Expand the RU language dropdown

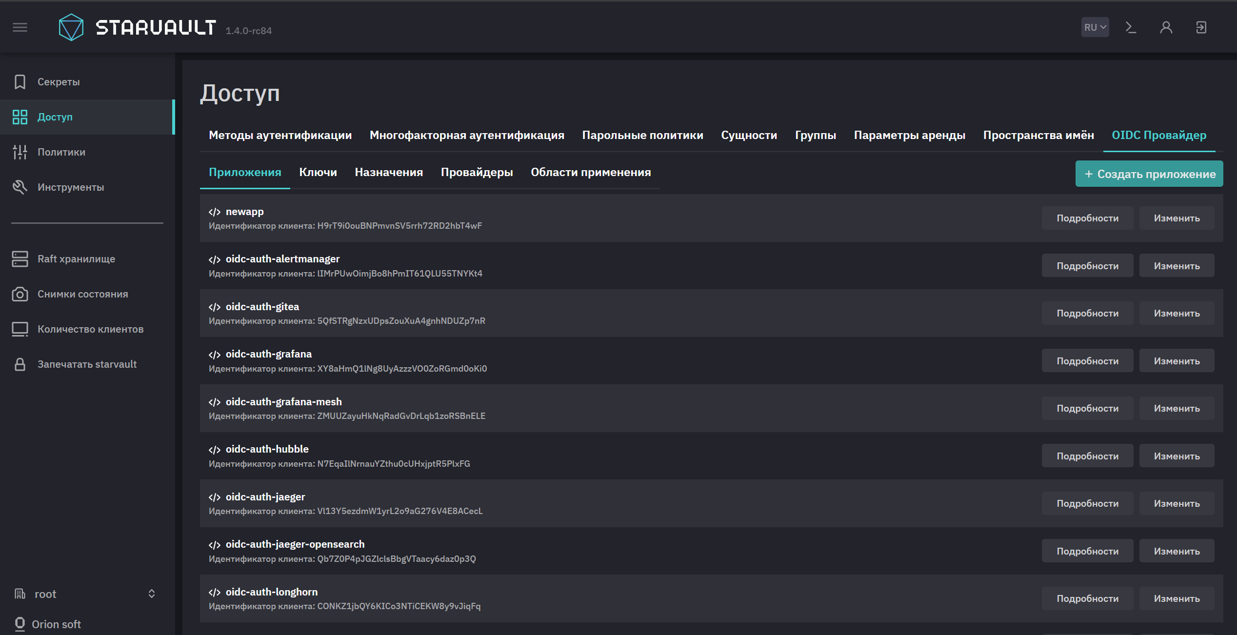point(1095,27)
